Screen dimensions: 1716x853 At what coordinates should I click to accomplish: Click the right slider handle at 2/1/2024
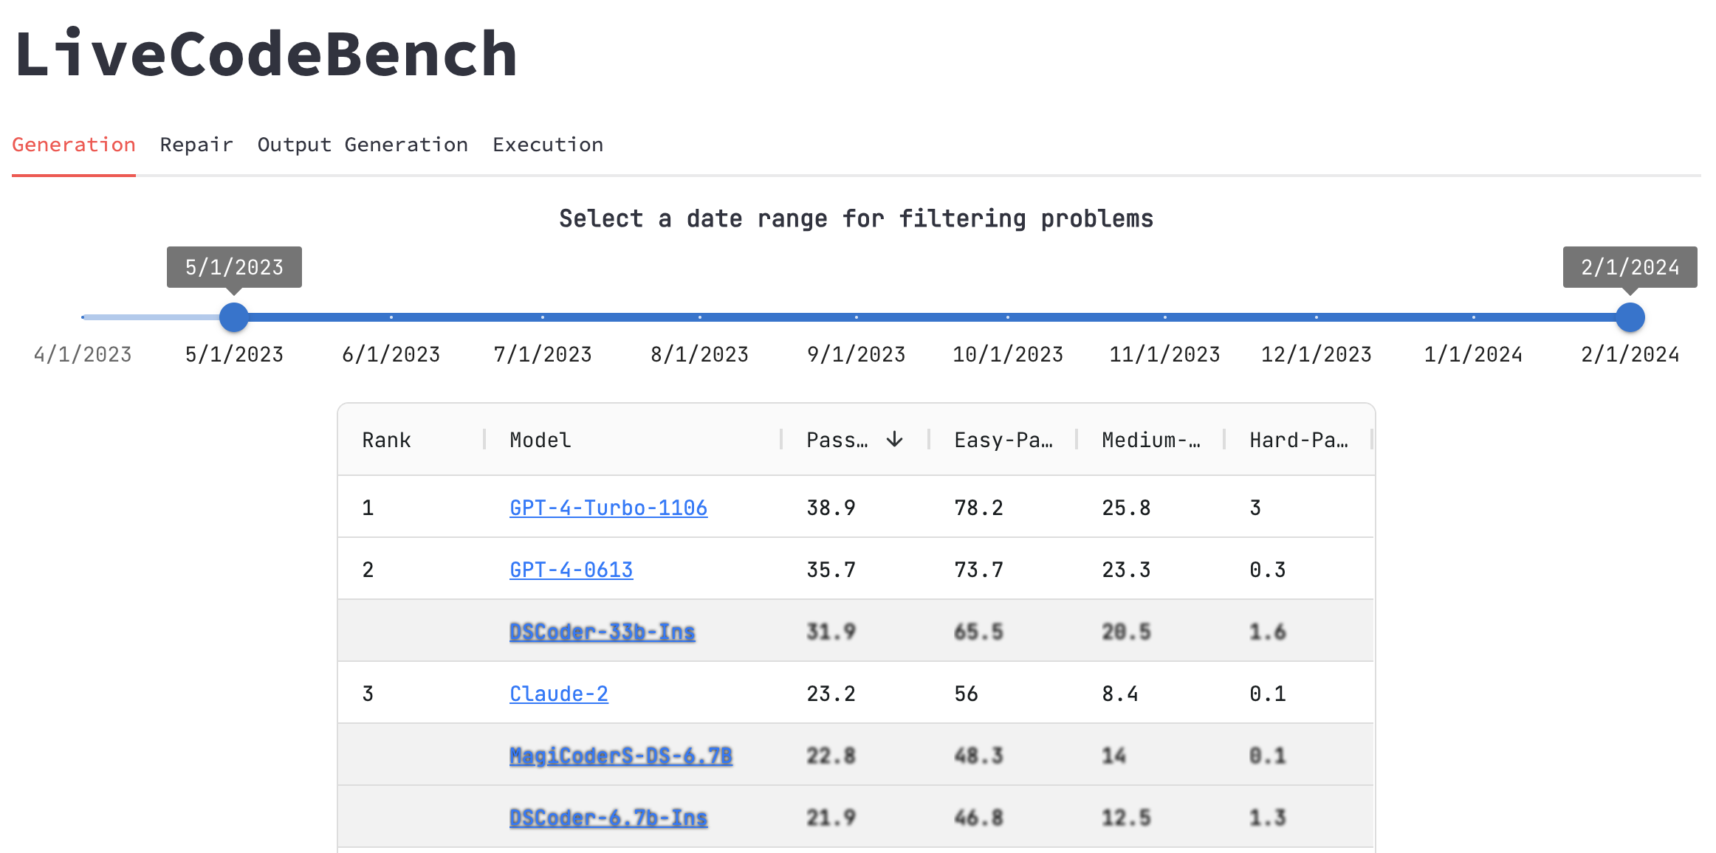coord(1630,317)
